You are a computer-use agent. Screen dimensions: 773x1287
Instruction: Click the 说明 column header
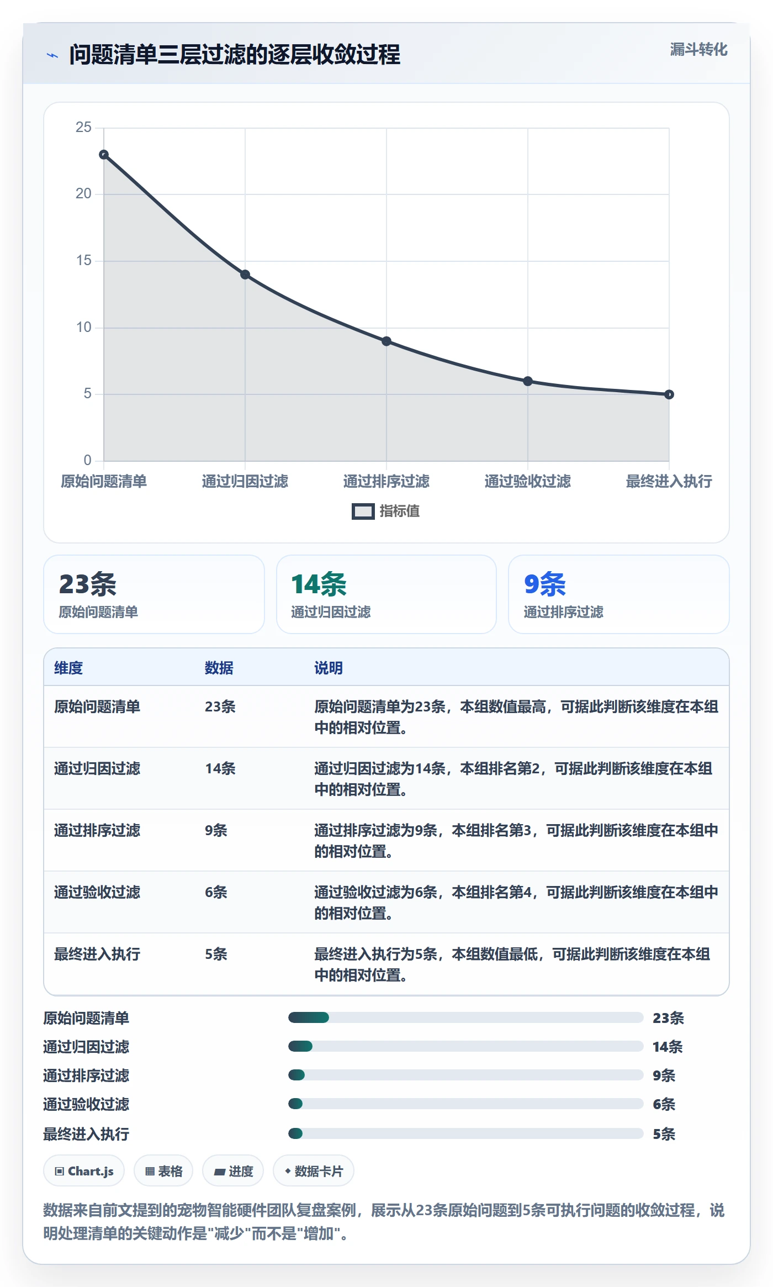click(329, 668)
